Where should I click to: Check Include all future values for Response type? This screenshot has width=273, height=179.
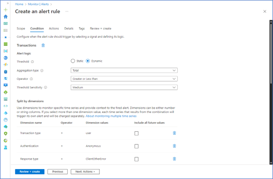[136, 159]
